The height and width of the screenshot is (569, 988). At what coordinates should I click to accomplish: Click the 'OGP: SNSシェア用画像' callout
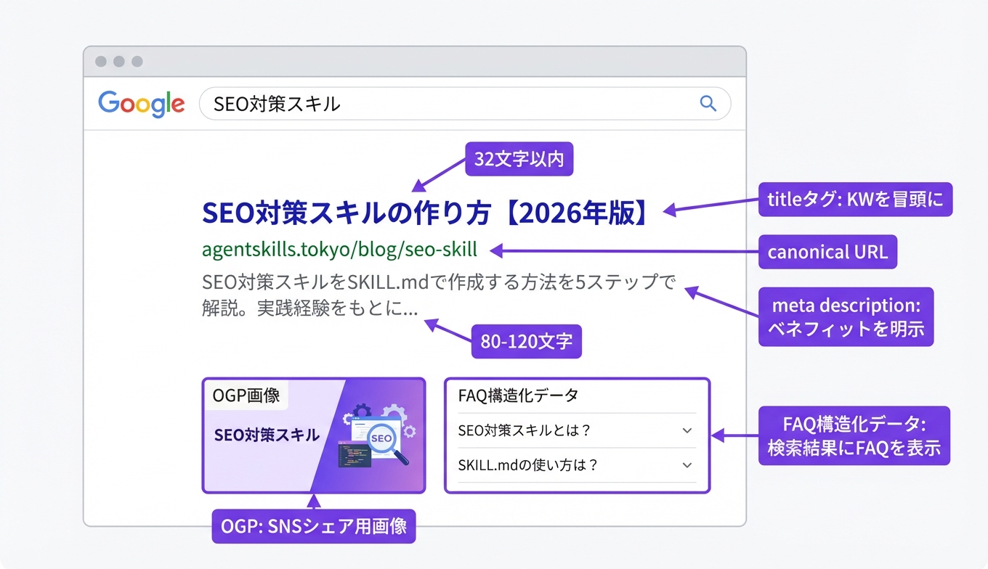tap(313, 526)
